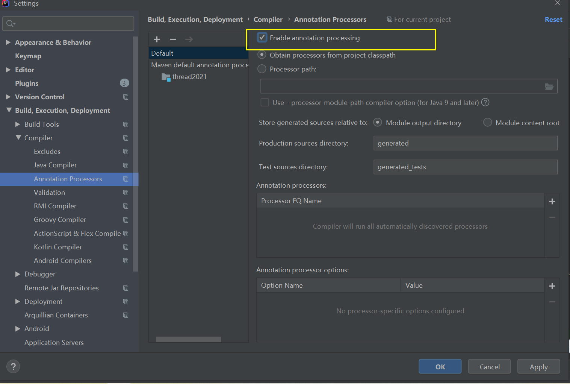Viewport: 570px width, 384px height.
Task: Click project-scope icon beside Kotlin Compiler
Action: [125, 247]
